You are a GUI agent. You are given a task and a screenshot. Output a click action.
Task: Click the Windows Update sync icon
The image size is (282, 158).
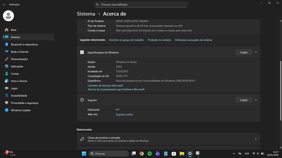pyautogui.click(x=7, y=110)
